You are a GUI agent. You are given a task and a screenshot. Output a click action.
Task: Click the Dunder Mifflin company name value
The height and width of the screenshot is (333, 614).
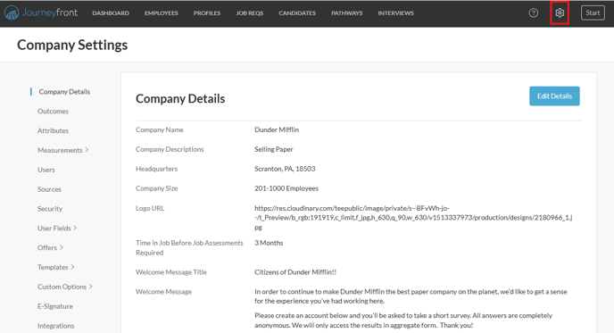click(x=277, y=129)
